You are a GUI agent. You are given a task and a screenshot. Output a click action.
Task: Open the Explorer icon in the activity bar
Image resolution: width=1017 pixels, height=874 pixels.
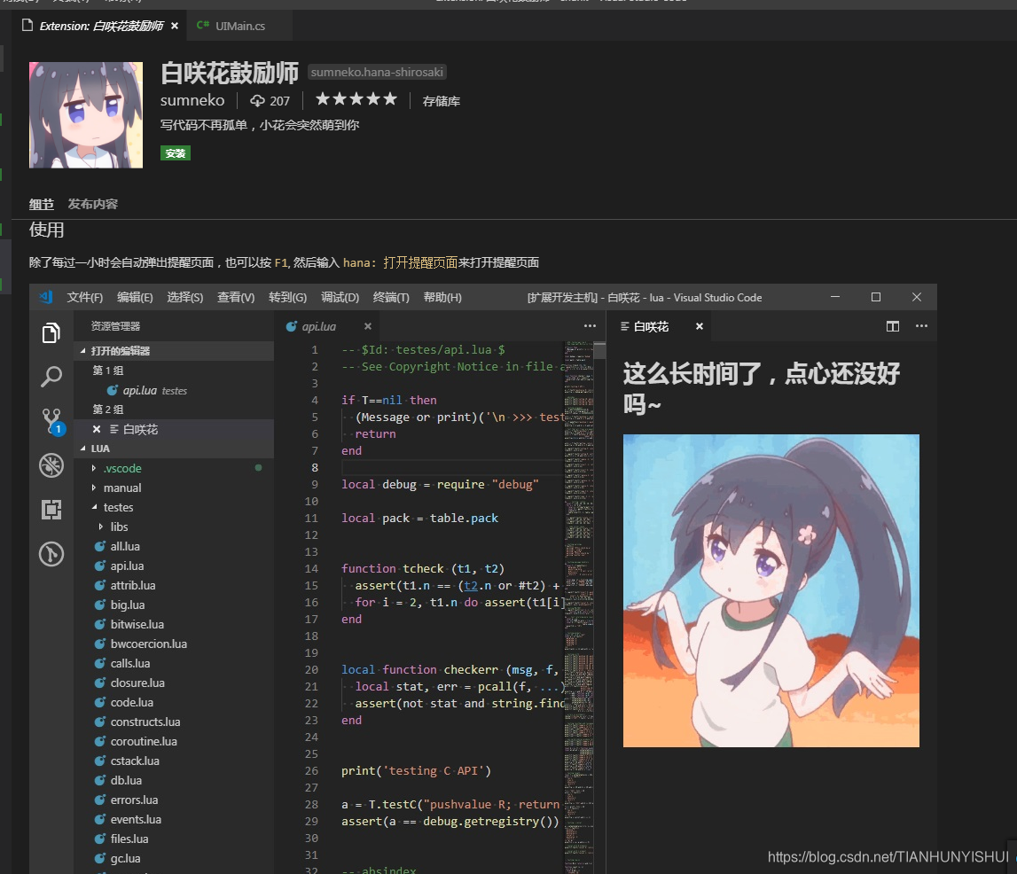(x=51, y=333)
